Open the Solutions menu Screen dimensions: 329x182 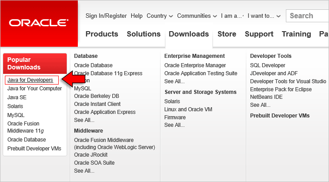pyautogui.click(x=144, y=34)
